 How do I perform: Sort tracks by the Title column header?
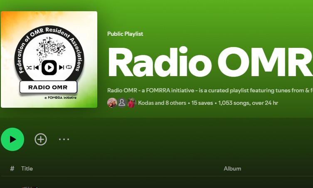pos(27,168)
